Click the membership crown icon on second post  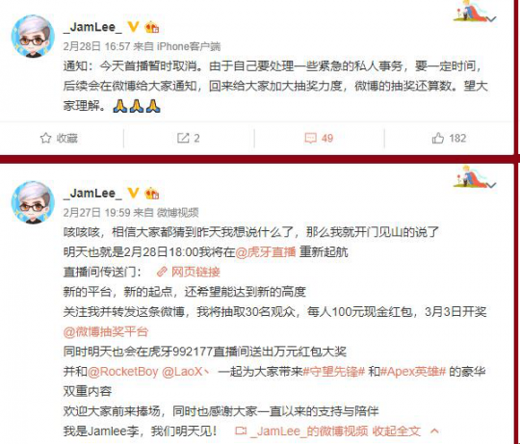(152, 194)
